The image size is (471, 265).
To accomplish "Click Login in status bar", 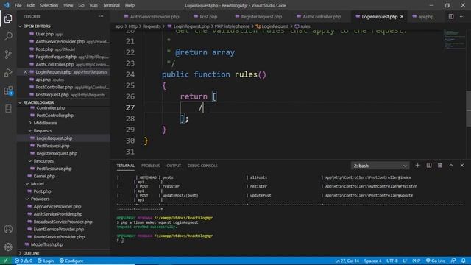I will pos(46,261).
